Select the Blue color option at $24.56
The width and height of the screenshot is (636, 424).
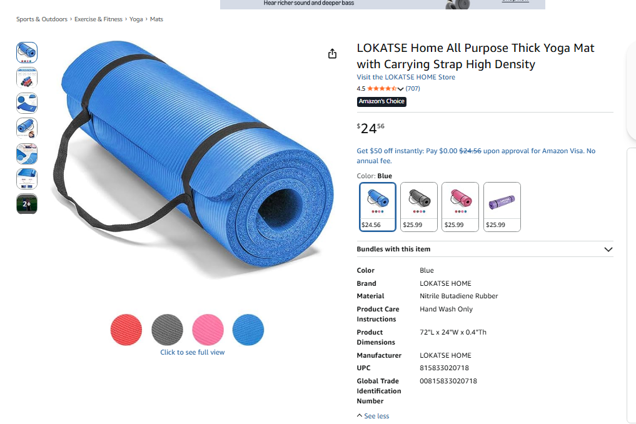[377, 207]
